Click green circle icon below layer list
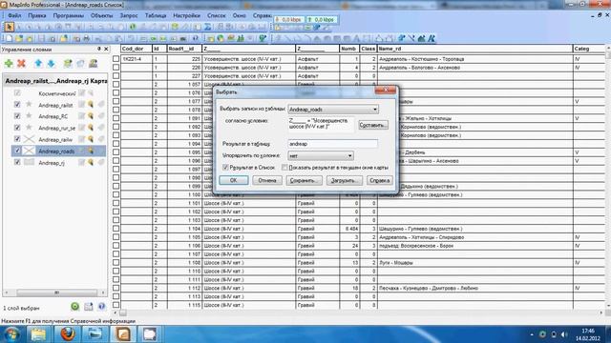 74,307
